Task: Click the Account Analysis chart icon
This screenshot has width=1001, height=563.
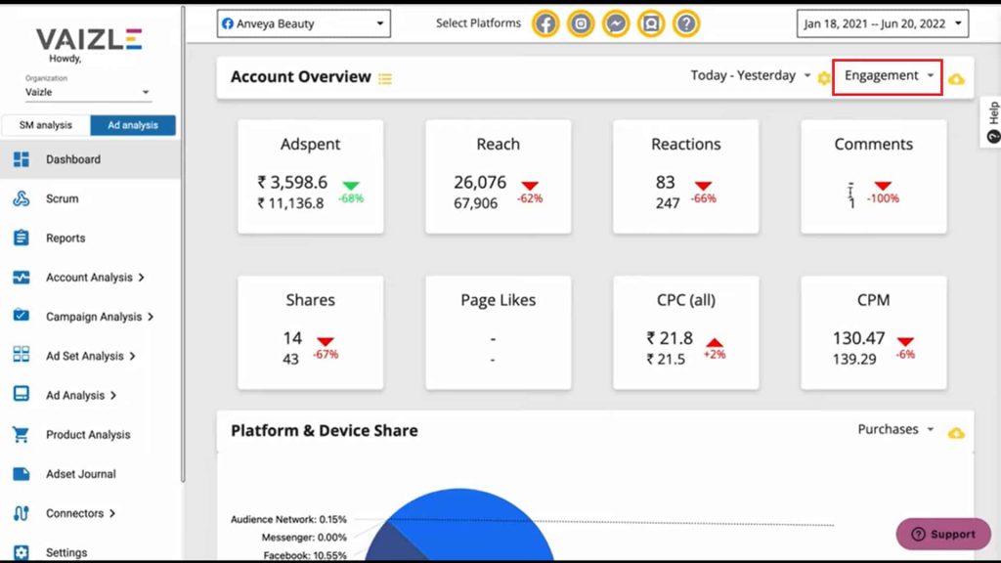Action: [22, 277]
